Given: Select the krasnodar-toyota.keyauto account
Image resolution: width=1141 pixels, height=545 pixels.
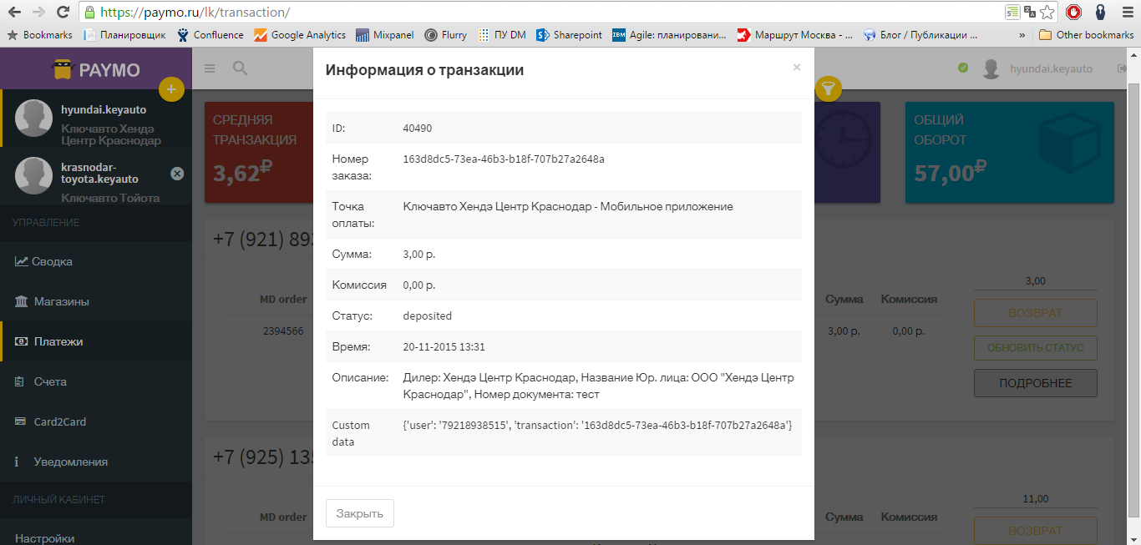Looking at the screenshot, I should click(x=96, y=175).
